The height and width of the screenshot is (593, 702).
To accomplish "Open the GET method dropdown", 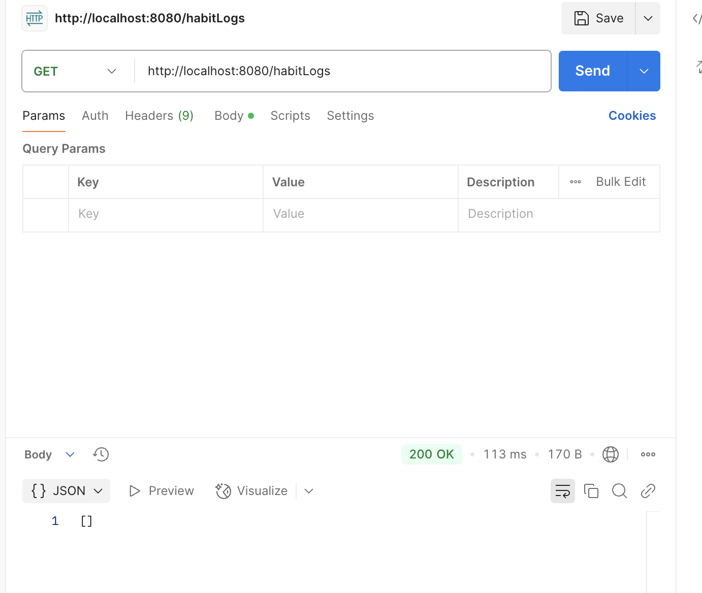I will pos(75,71).
